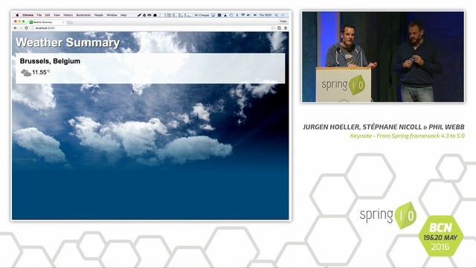Open the File menu
Image resolution: width=476 pixels, height=268 pixels.
(x=39, y=15)
